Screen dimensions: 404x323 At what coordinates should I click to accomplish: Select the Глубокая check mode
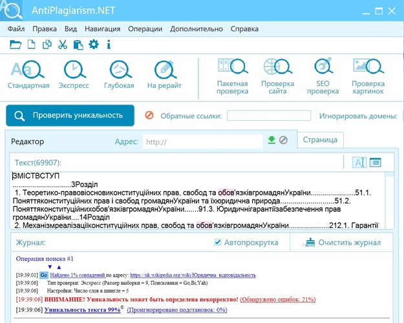pyautogui.click(x=119, y=75)
